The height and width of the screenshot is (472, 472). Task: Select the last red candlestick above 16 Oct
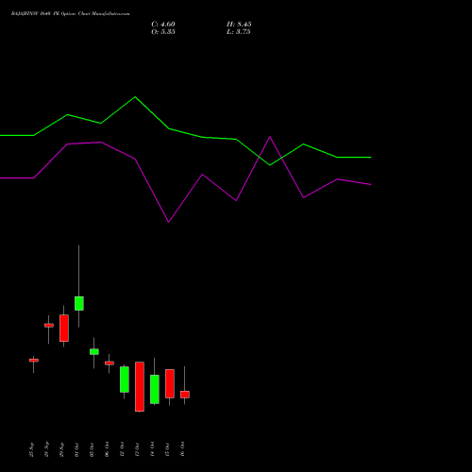coord(185,395)
